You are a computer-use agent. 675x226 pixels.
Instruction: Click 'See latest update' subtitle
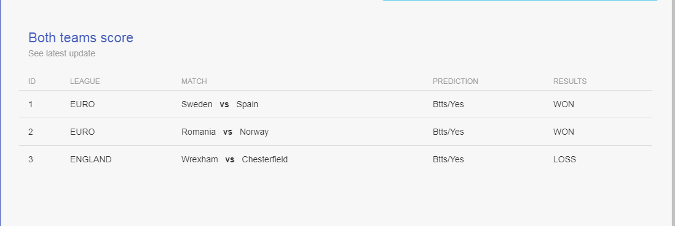point(61,54)
